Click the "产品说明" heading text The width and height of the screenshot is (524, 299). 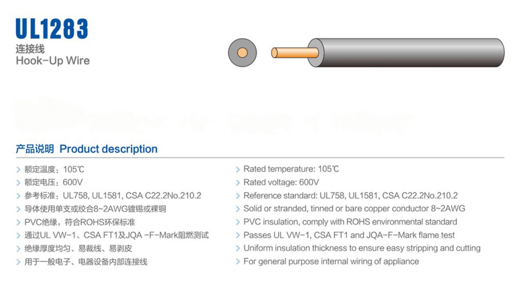[35, 149]
